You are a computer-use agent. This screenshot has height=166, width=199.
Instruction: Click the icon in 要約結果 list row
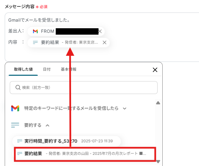point(20,153)
